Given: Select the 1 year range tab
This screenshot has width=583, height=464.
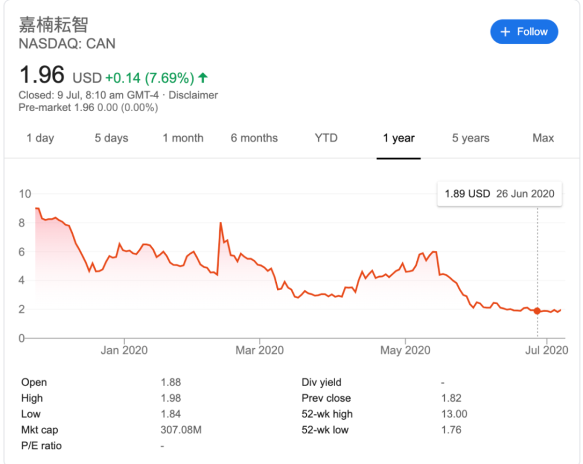Looking at the screenshot, I should pos(399,138).
